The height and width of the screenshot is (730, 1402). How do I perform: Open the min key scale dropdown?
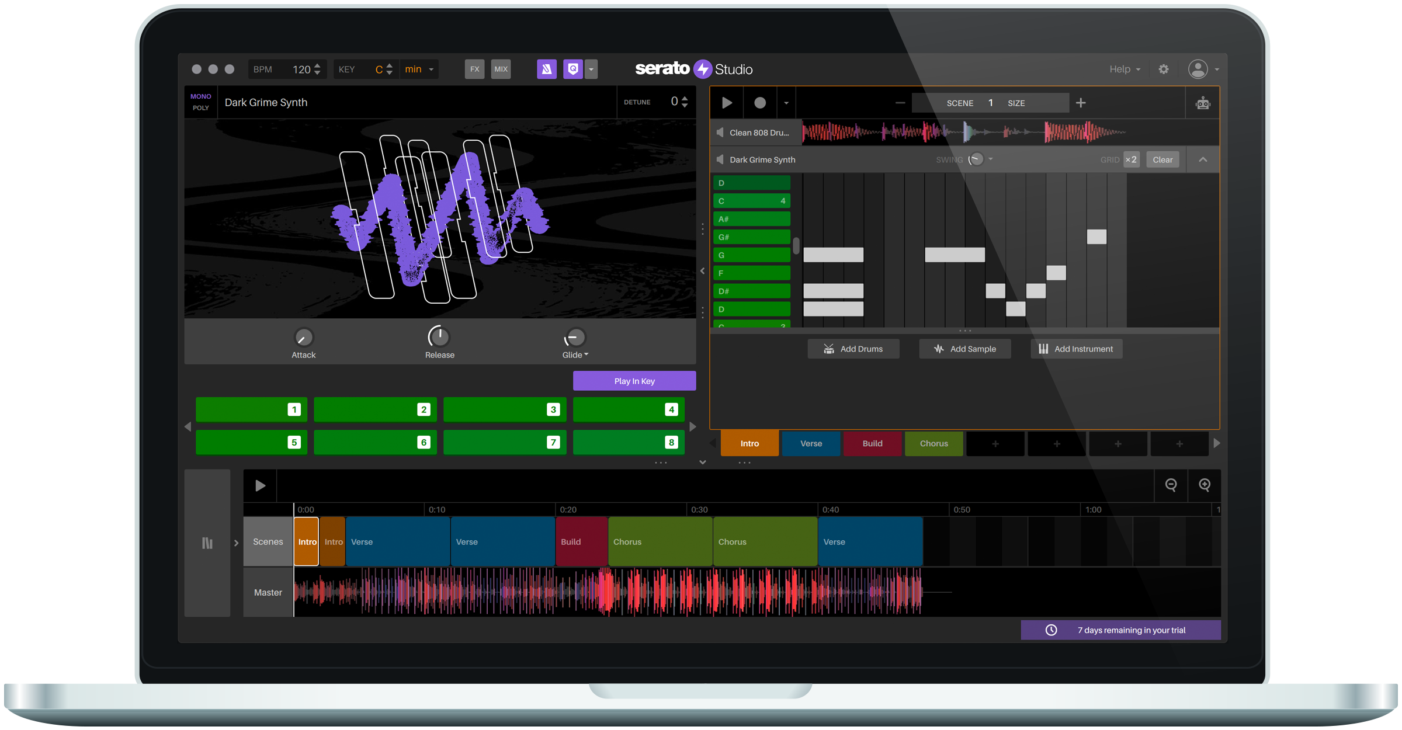pyautogui.click(x=418, y=69)
